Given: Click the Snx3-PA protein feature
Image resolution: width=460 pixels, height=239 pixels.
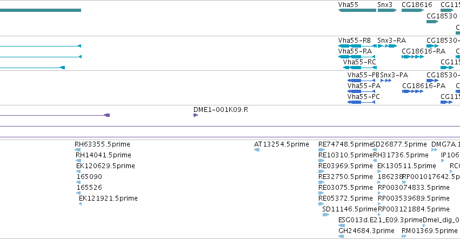Looking at the screenshot, I should (386, 81).
